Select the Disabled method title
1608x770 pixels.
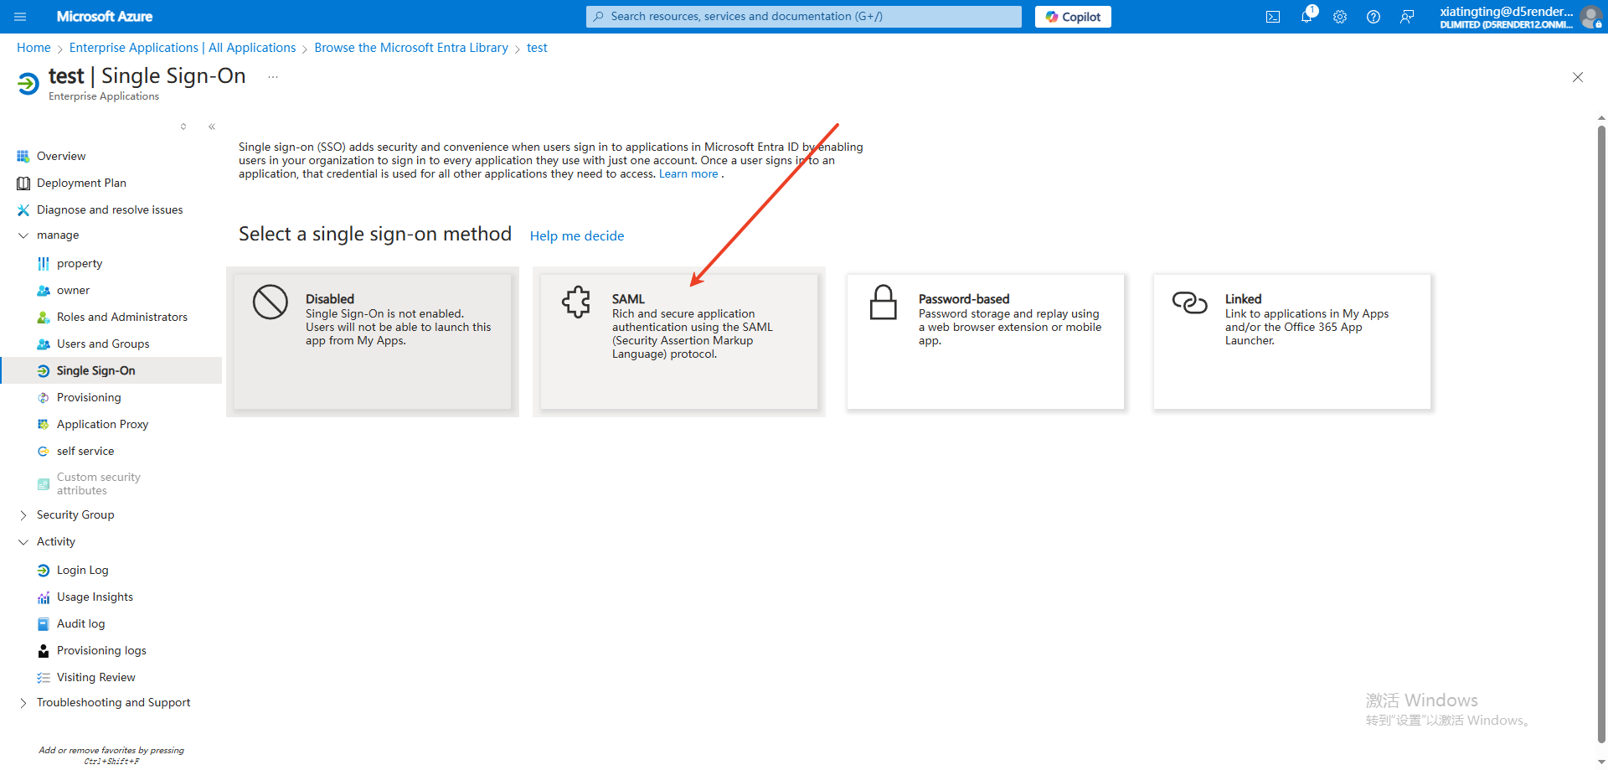(330, 299)
